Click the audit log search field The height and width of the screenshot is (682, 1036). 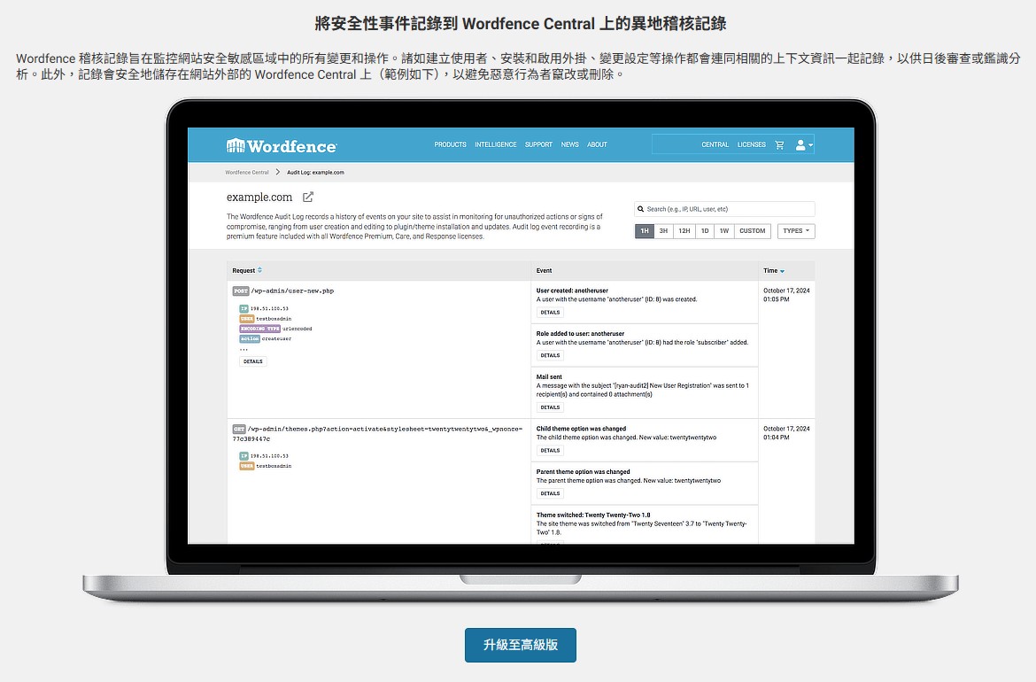pos(726,209)
